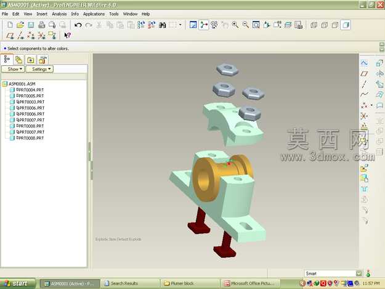Image resolution: width=385 pixels, height=289 pixels.
Task: Select the Favorites tab
Action: click(x=30, y=60)
